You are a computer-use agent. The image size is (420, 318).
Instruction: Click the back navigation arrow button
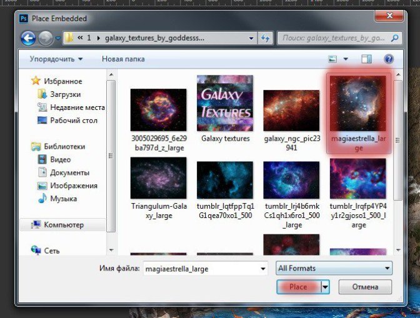tap(29, 38)
